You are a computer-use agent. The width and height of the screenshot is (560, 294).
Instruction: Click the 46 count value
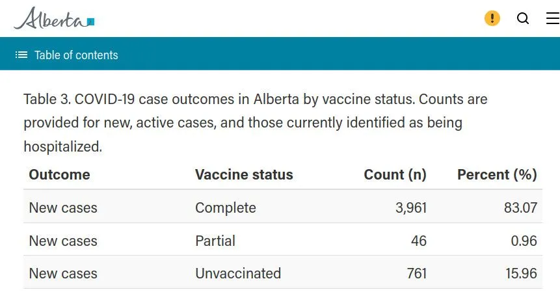click(x=419, y=241)
